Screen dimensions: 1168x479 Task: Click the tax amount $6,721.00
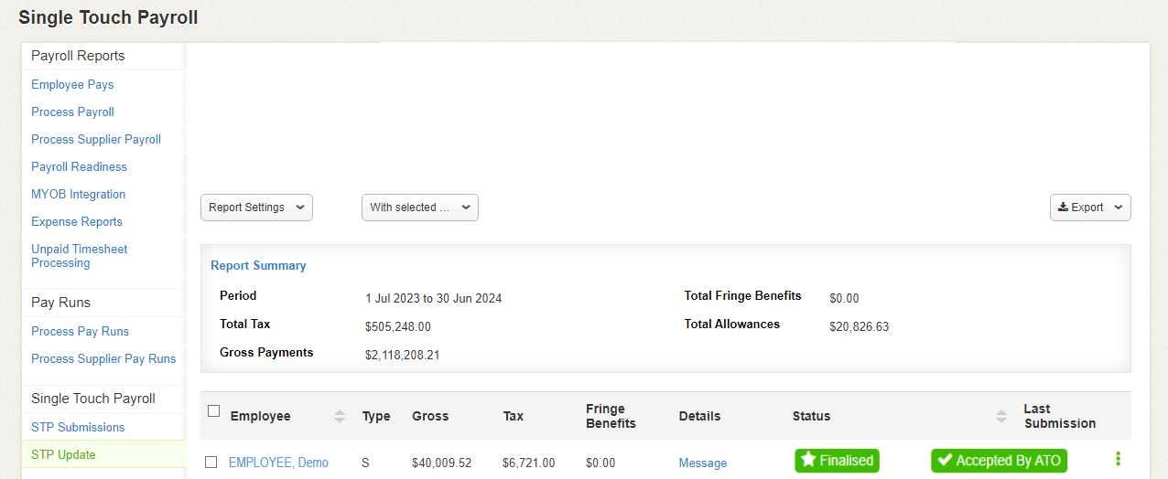(x=529, y=463)
